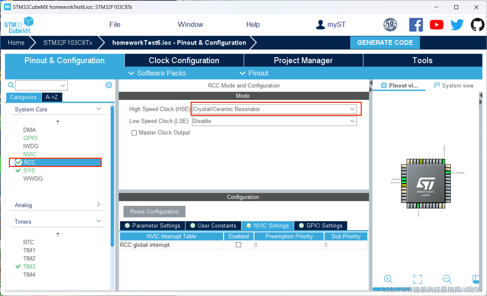This screenshot has width=487, height=296.
Task: Open the YouTube icon link
Action: [436, 25]
